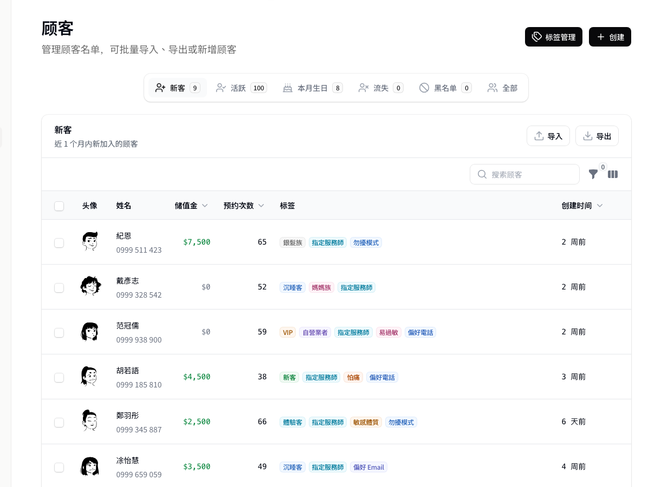Check the row checkbox for 胡若語

pyautogui.click(x=59, y=377)
